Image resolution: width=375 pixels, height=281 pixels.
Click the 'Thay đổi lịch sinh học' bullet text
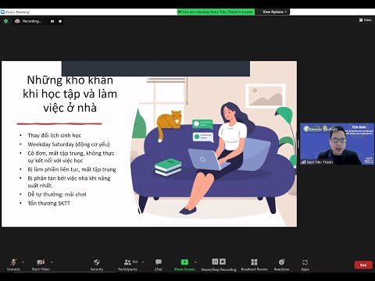point(55,135)
